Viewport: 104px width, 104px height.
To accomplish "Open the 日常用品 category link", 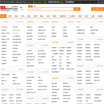I will click(4, 36).
